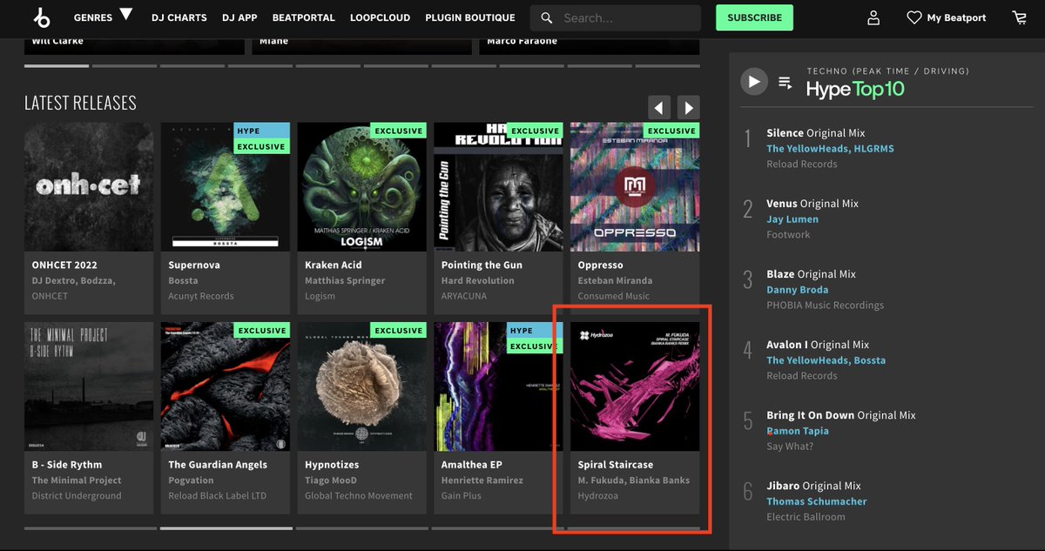Open Supernova release artwork
Viewport: 1045px width, 551px height.
pyautogui.click(x=226, y=186)
